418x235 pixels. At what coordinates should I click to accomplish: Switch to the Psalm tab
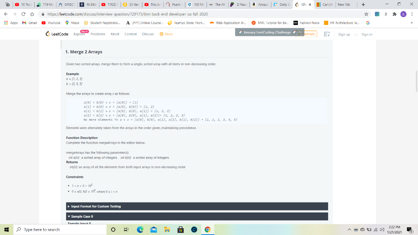pyautogui.click(x=174, y=4)
